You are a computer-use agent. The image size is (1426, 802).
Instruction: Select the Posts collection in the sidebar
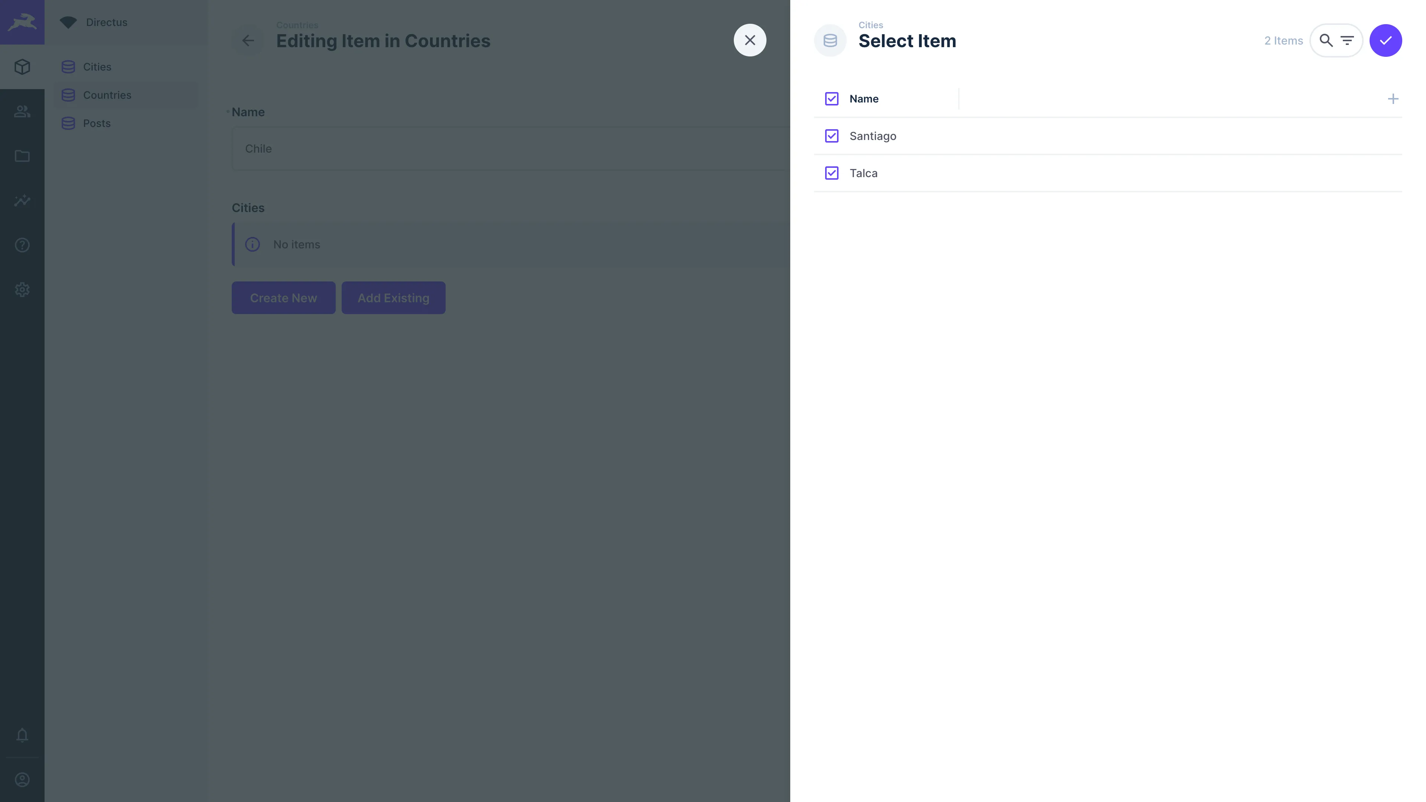(97, 123)
